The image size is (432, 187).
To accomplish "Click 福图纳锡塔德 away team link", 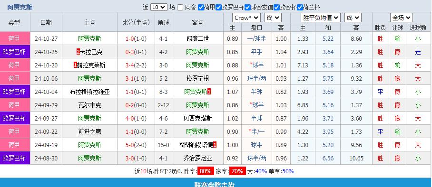I will pyautogui.click(x=196, y=145).
